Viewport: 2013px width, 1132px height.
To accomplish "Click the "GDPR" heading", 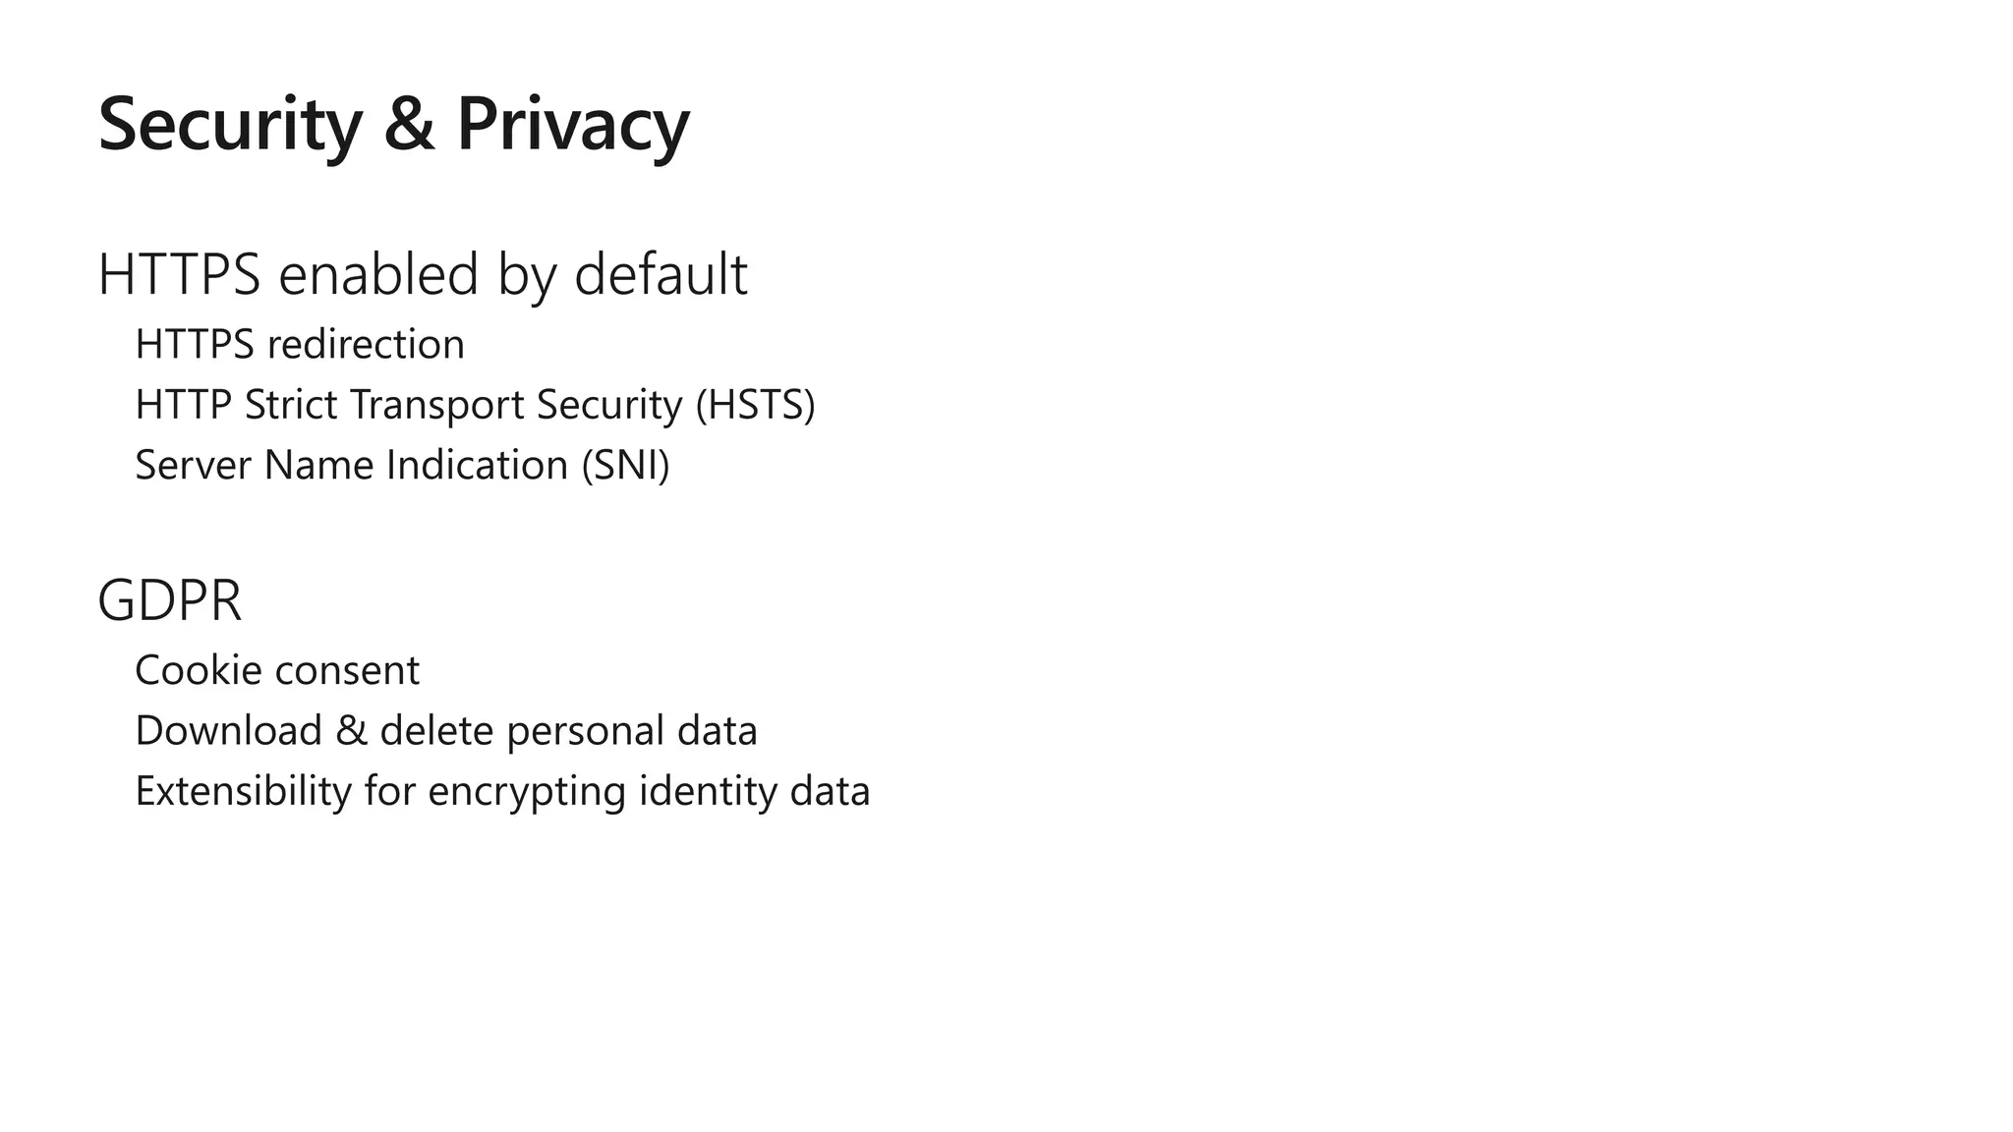I will [170, 600].
